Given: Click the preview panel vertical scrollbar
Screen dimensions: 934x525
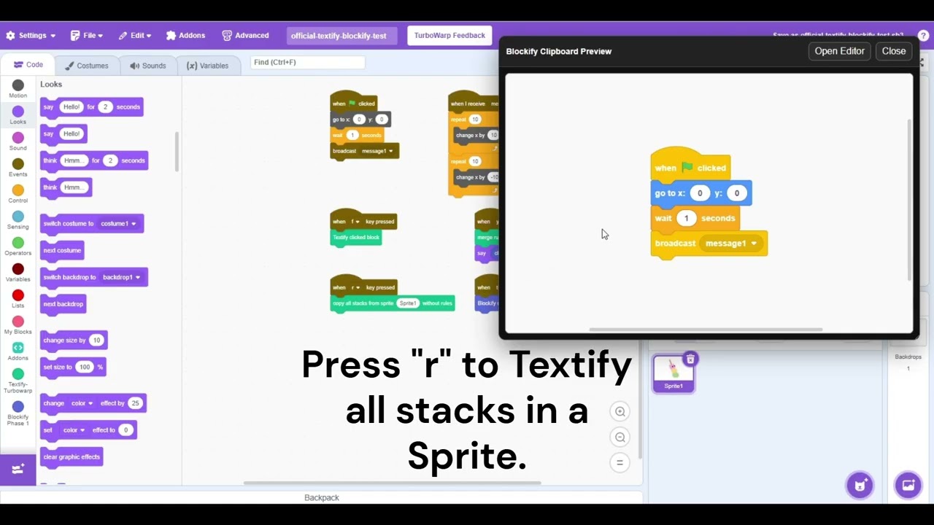Looking at the screenshot, I should point(909,199).
